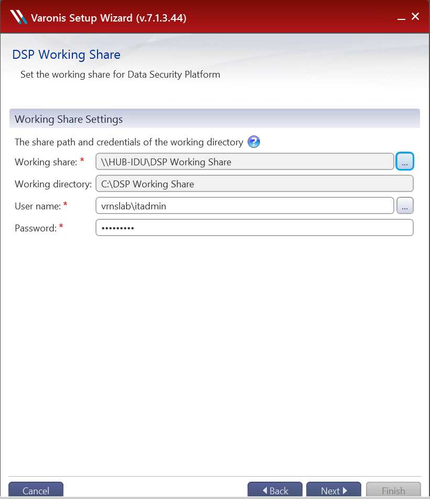Browse for the Working share path
The width and height of the screenshot is (430, 499).
pyautogui.click(x=404, y=161)
